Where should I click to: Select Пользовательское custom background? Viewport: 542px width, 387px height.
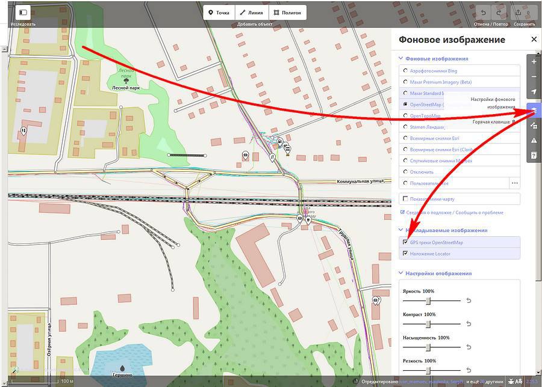coord(454,183)
